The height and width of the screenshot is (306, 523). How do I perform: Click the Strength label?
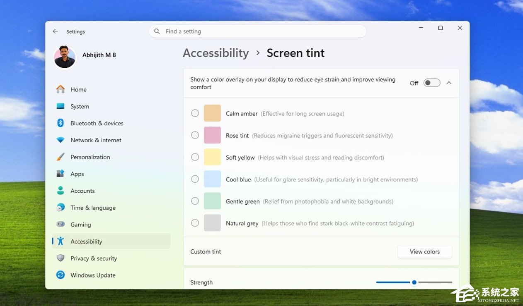201,282
